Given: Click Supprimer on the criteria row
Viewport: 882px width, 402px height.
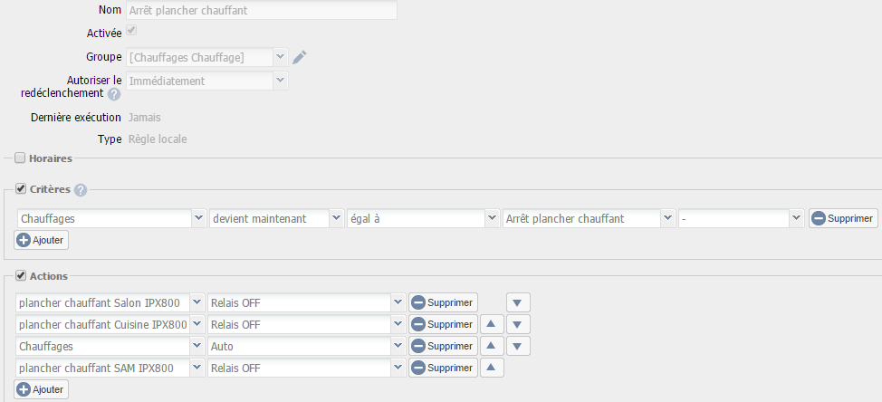Looking at the screenshot, I should (843, 218).
